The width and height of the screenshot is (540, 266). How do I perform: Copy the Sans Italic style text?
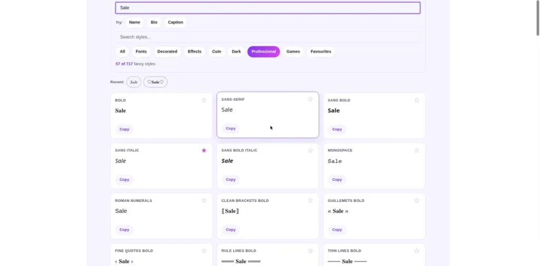click(124, 180)
